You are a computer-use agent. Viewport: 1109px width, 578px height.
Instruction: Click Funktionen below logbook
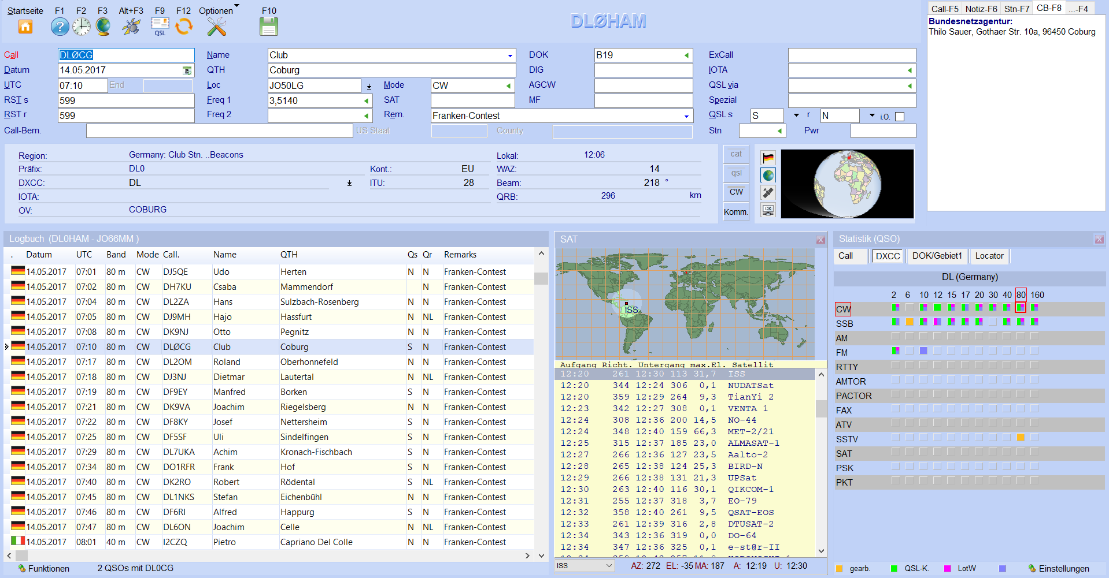[49, 569]
